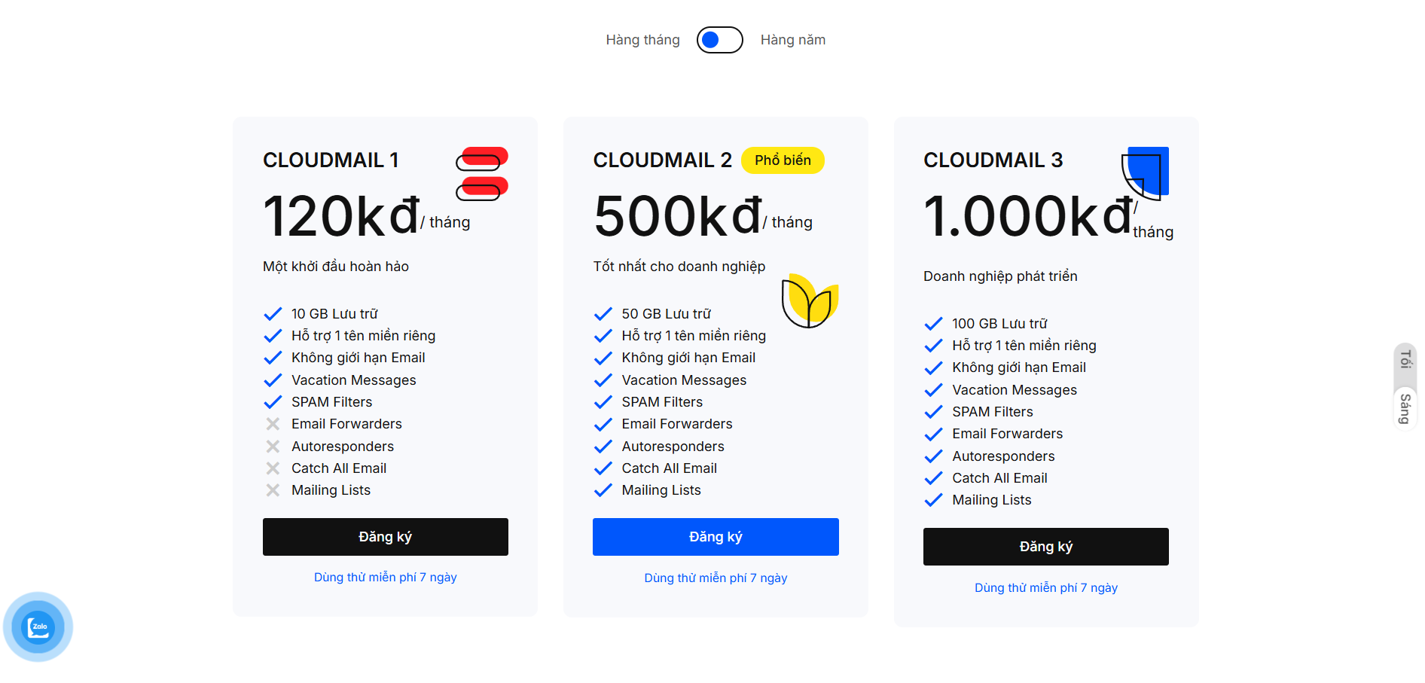The height and width of the screenshot is (683, 1425).
Task: Switch to dark mode with Tối
Action: (1405, 360)
